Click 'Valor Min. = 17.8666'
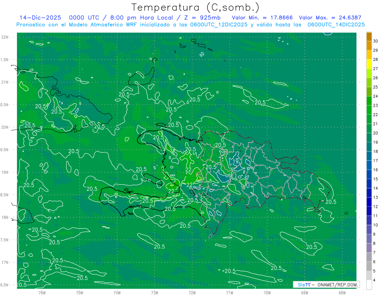384x297 pixels. click(262, 18)
